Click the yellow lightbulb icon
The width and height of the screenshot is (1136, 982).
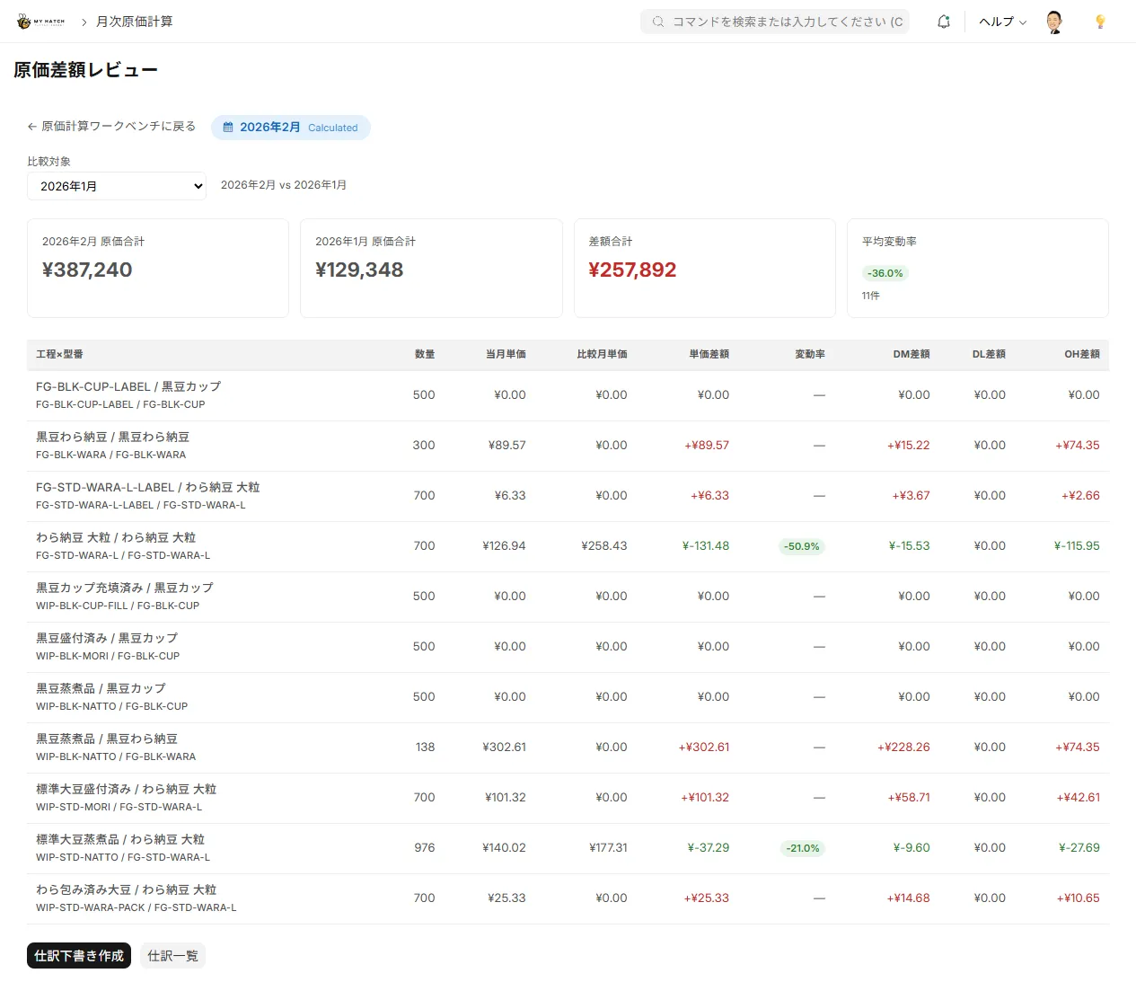(1100, 22)
